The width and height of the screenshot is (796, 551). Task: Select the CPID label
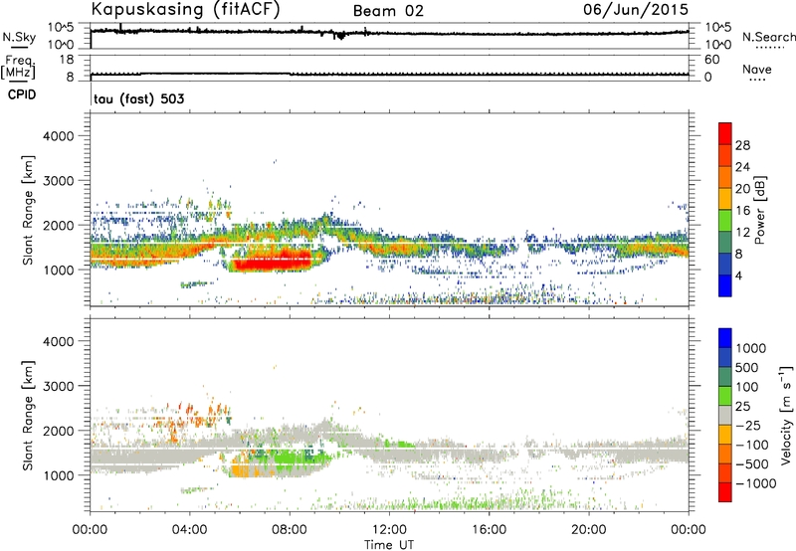[22, 94]
